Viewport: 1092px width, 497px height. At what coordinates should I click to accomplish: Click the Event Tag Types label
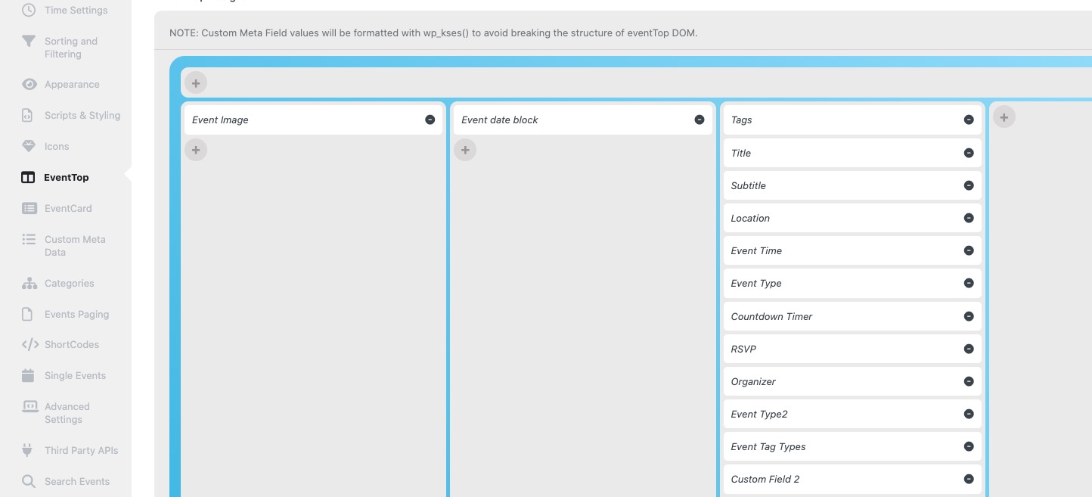(768, 446)
